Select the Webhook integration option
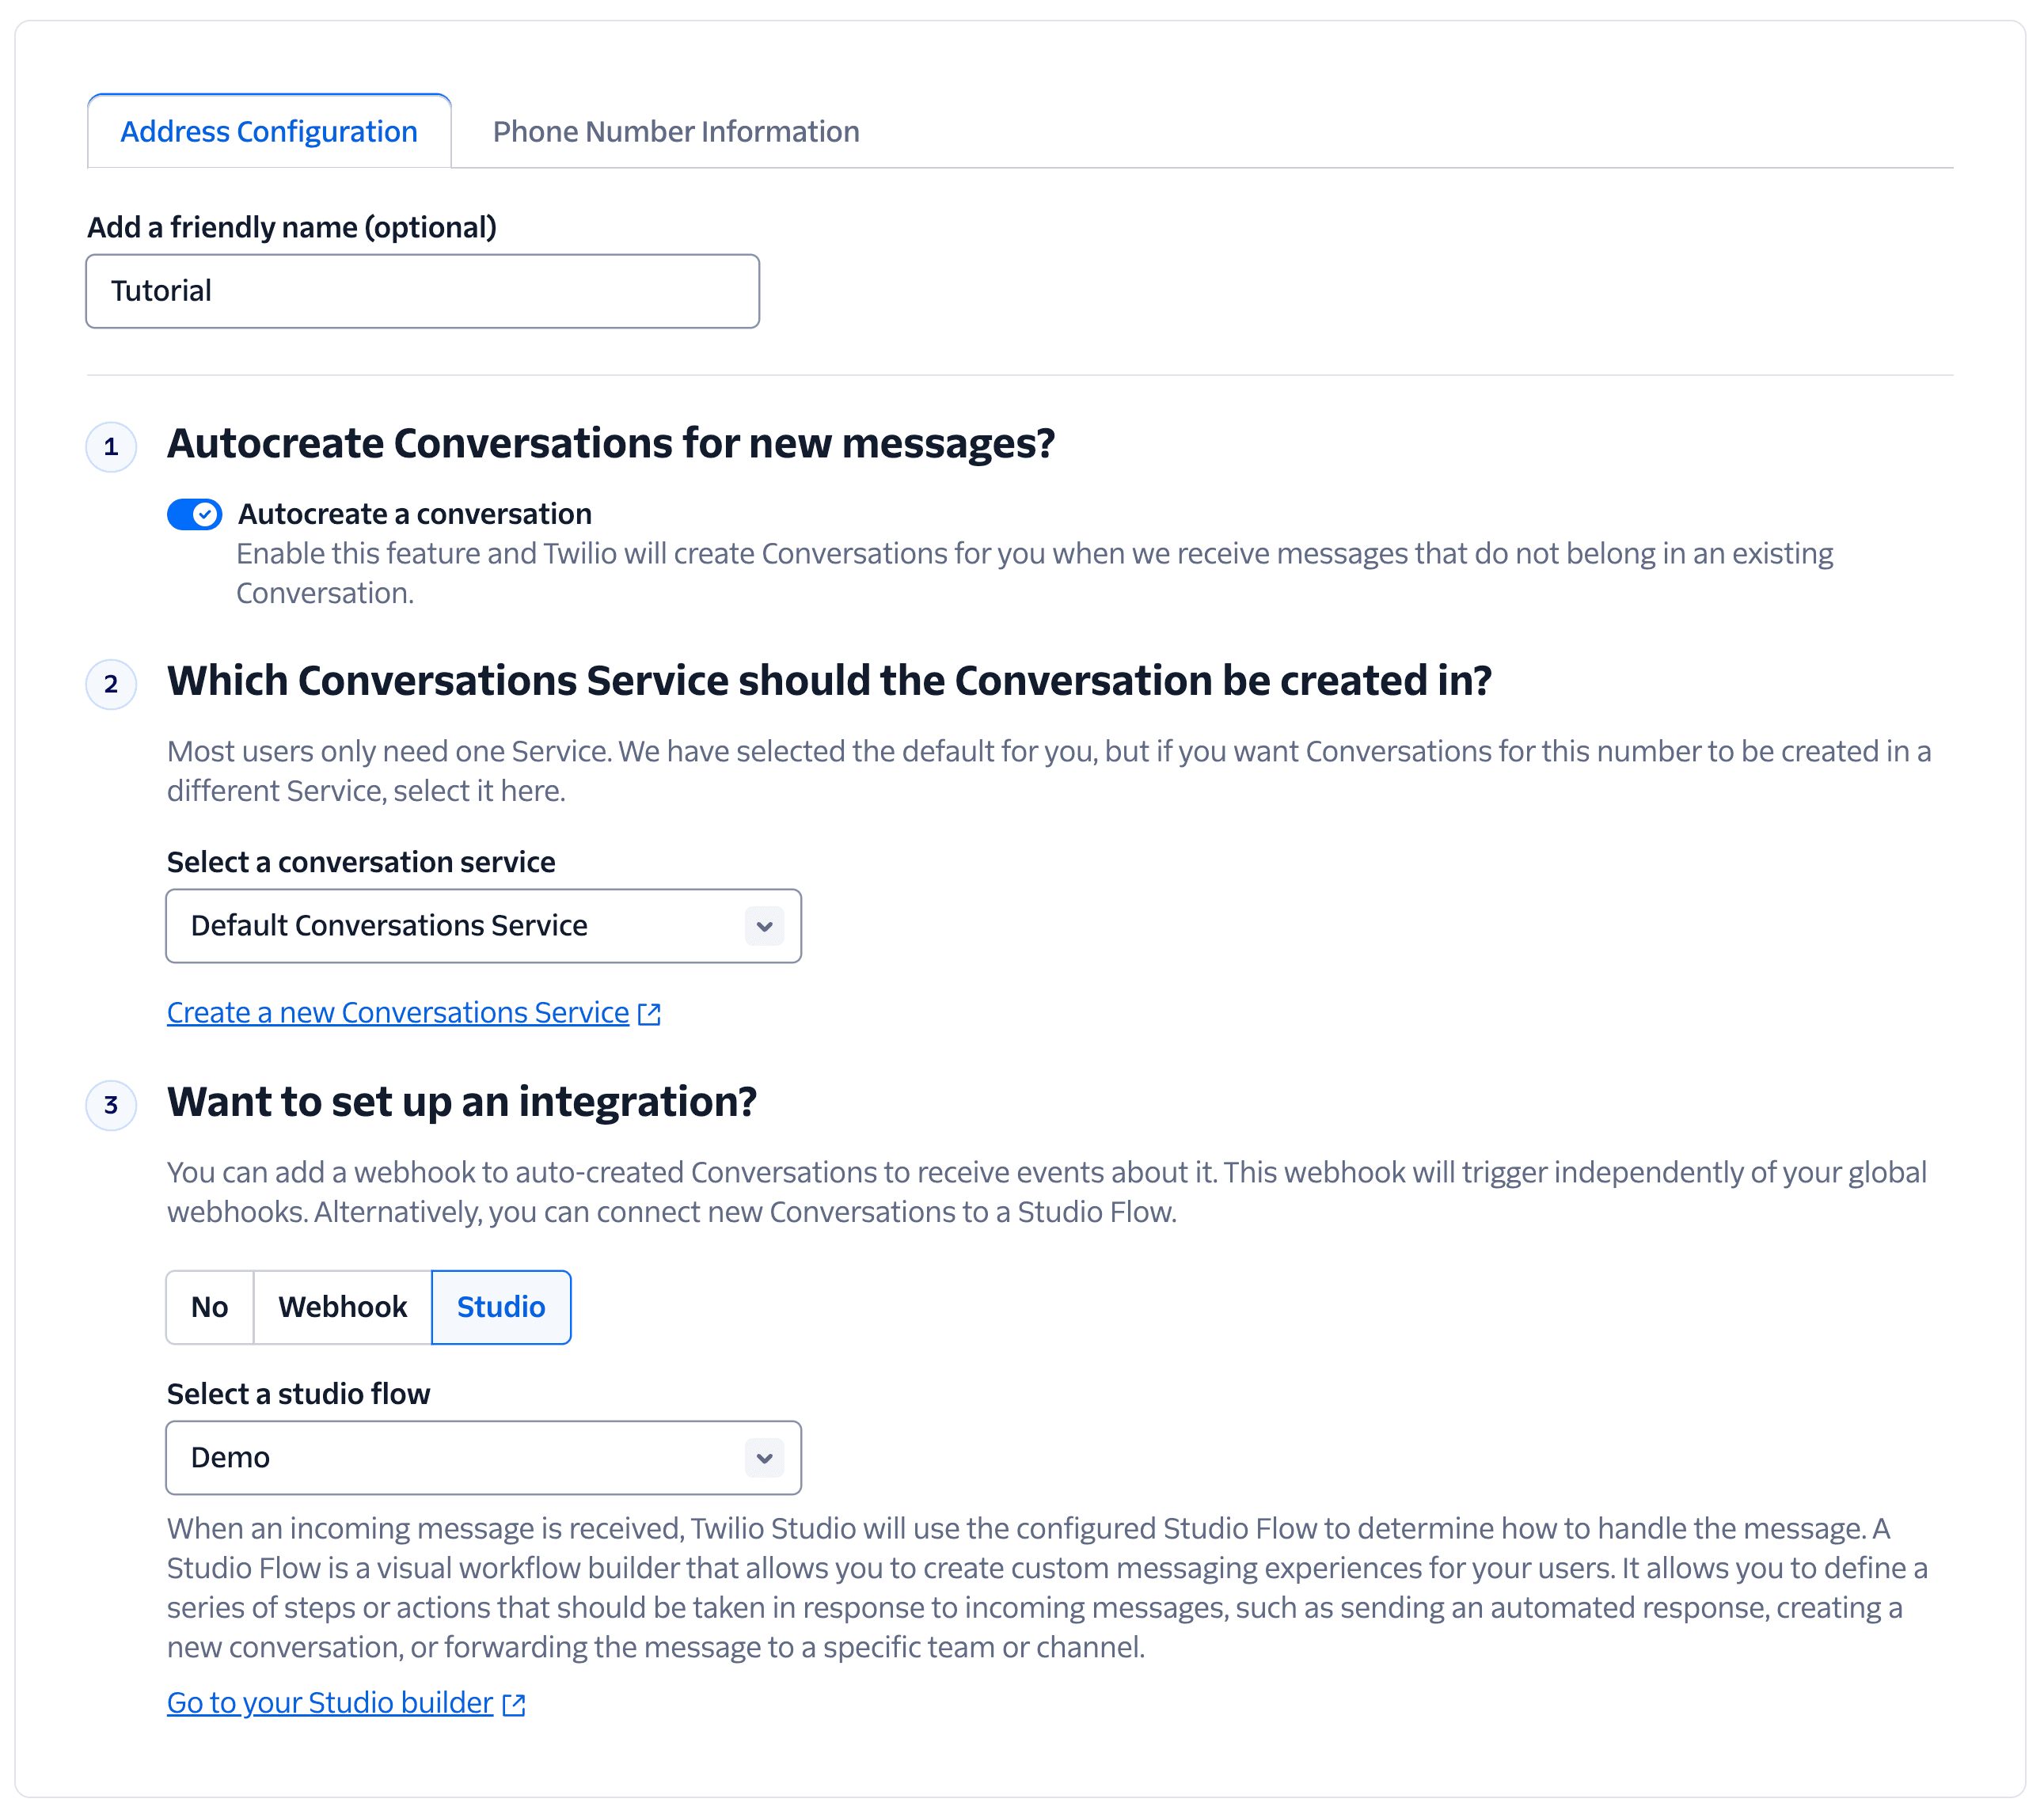The width and height of the screenshot is (2044, 1814). [342, 1307]
